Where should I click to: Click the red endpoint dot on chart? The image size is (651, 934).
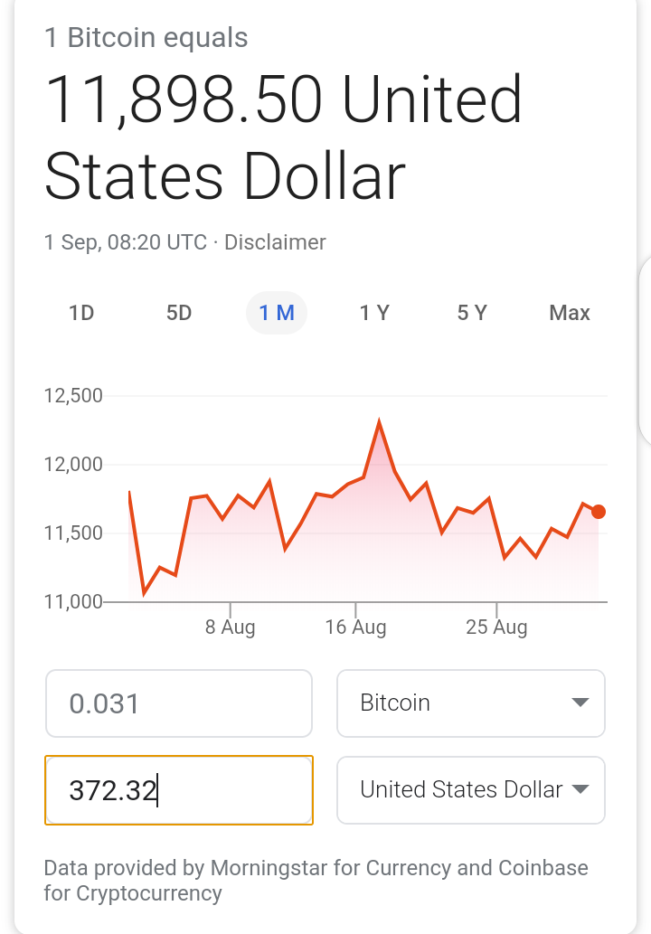coord(599,512)
